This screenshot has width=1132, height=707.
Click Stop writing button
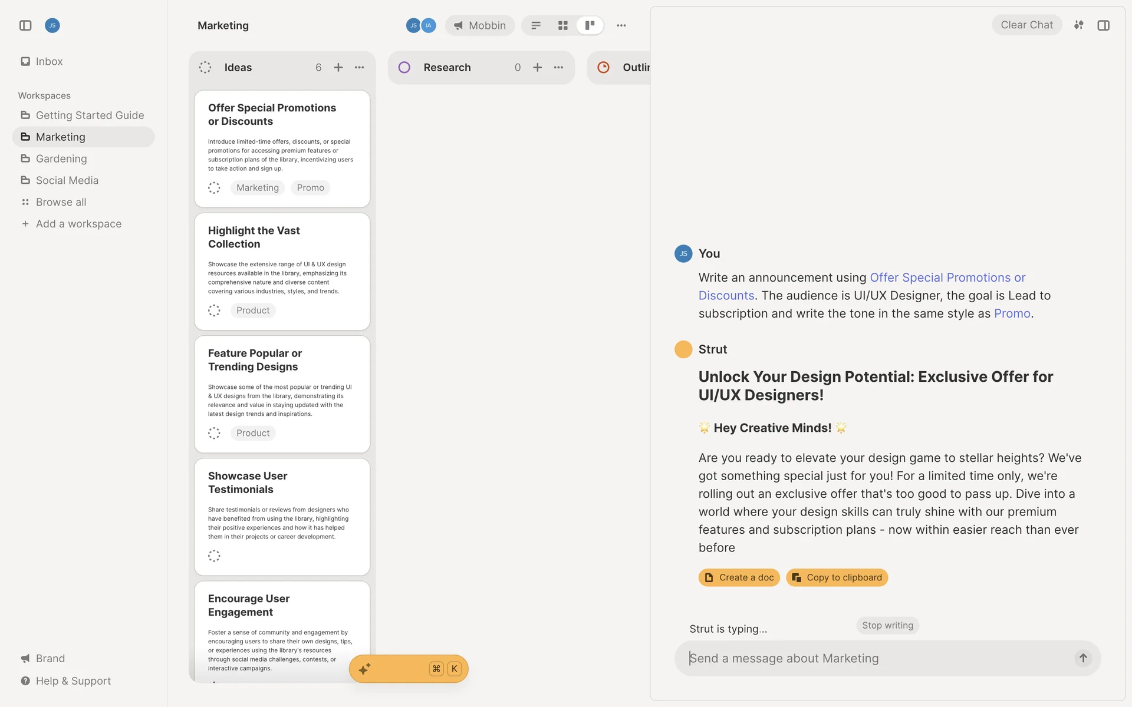[887, 625]
